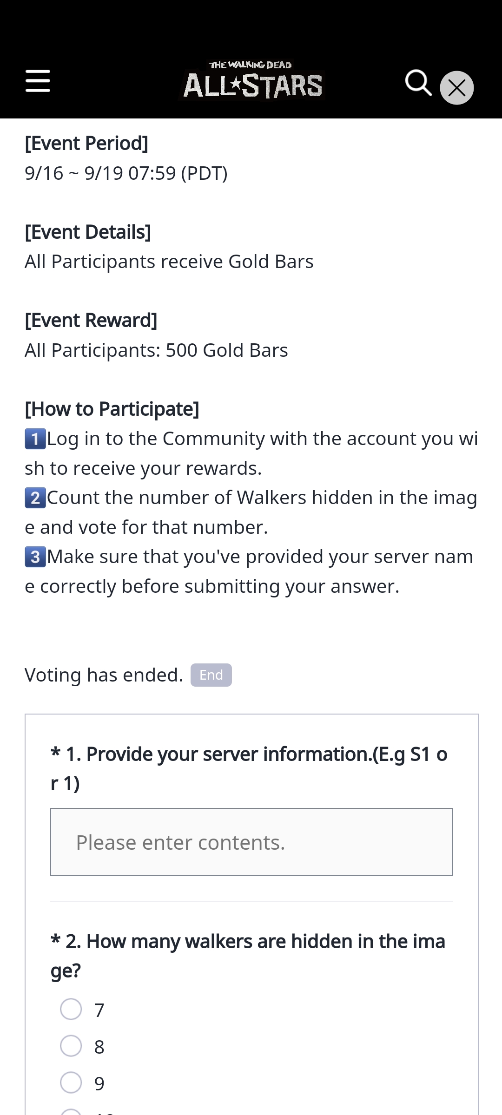Click the blue number 1 step icon
Screen dimensions: 502x1115
tap(35, 439)
